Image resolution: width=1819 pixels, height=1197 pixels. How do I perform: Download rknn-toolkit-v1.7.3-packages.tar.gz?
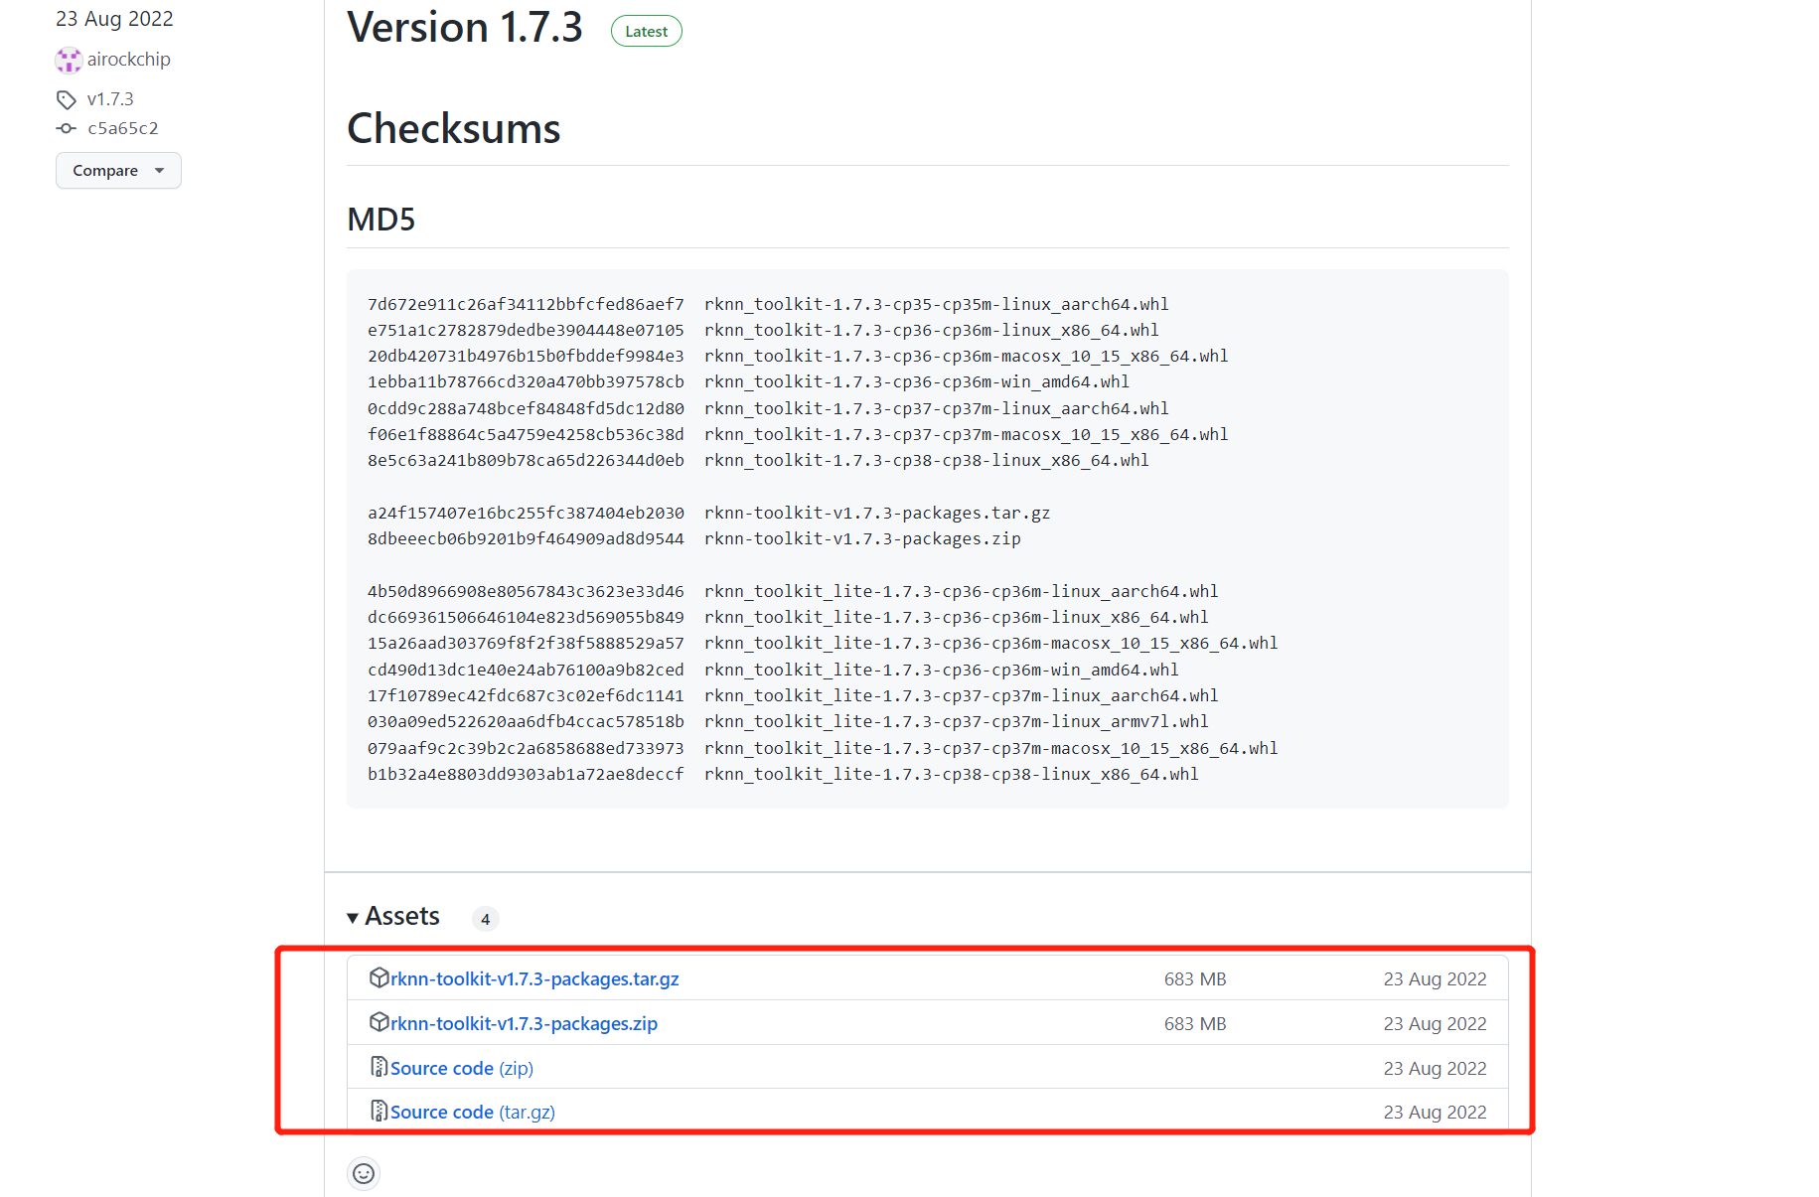tap(533, 977)
